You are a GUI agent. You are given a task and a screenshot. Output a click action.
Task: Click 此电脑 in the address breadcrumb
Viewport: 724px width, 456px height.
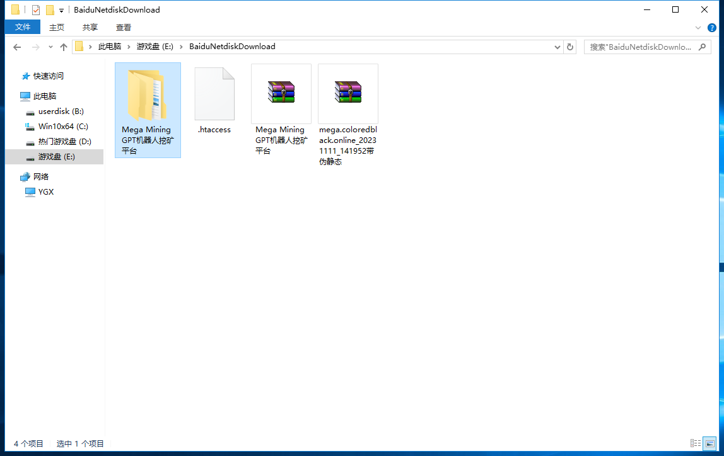click(110, 47)
